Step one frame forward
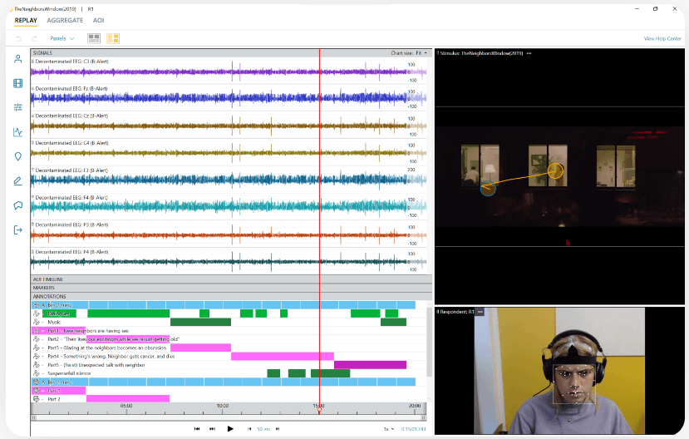This screenshot has height=439, width=689. click(278, 429)
